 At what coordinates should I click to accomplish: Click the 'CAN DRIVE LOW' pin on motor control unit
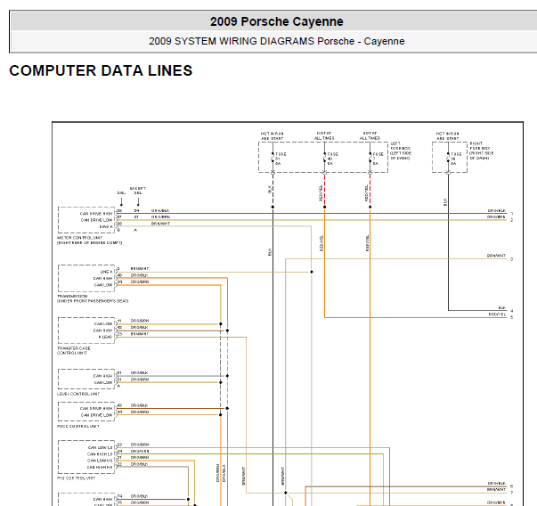tap(96, 220)
